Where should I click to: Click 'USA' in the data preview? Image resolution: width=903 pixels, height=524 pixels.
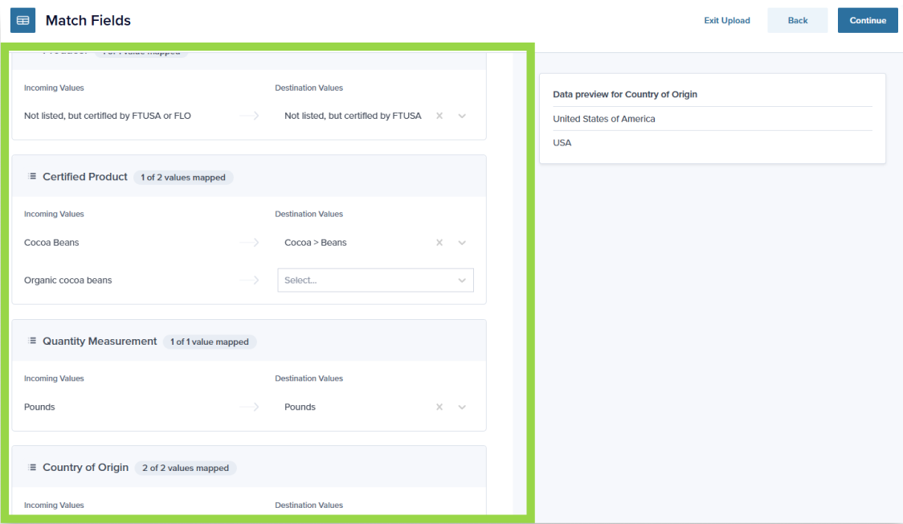point(562,143)
